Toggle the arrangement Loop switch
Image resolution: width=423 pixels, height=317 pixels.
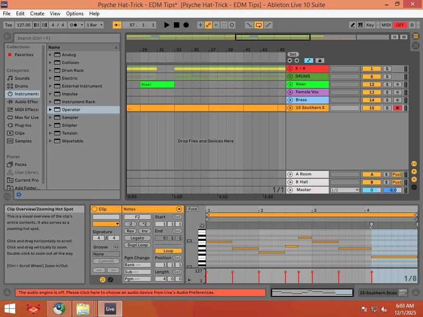tap(259, 25)
